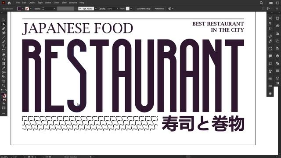Select the Pen tool
Viewport: 281px width, 158px height.
point(4,29)
